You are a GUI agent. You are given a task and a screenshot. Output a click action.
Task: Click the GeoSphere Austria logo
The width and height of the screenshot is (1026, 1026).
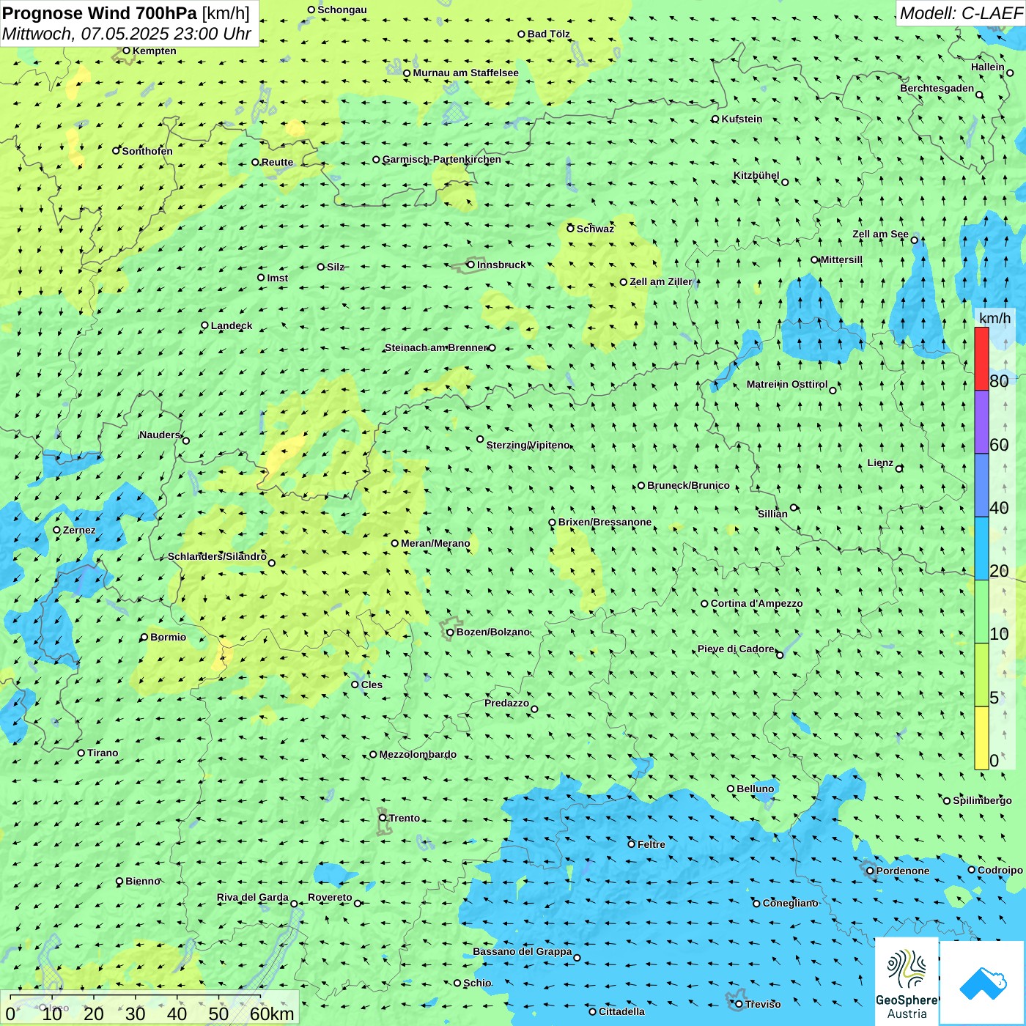tap(907, 982)
